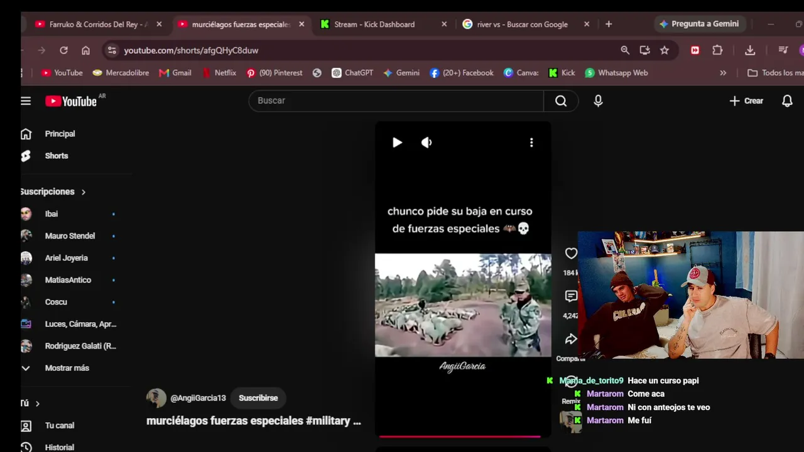The width and height of the screenshot is (804, 452).
Task: Go to the browser home page
Action: coord(86,50)
